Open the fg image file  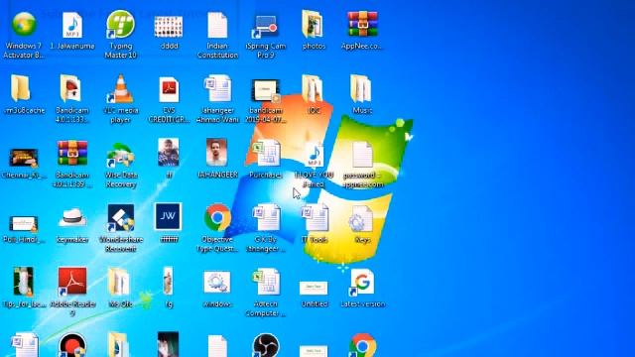pos(169,281)
